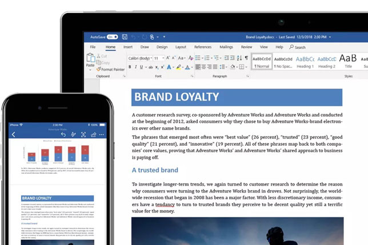Toggle Bold formatting in Font group
Viewport: 368px width, 245px height.
130,67
